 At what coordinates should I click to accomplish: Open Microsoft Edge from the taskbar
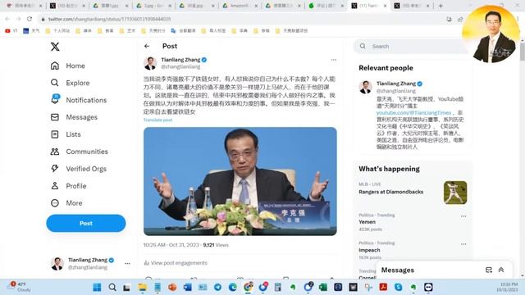233,287
